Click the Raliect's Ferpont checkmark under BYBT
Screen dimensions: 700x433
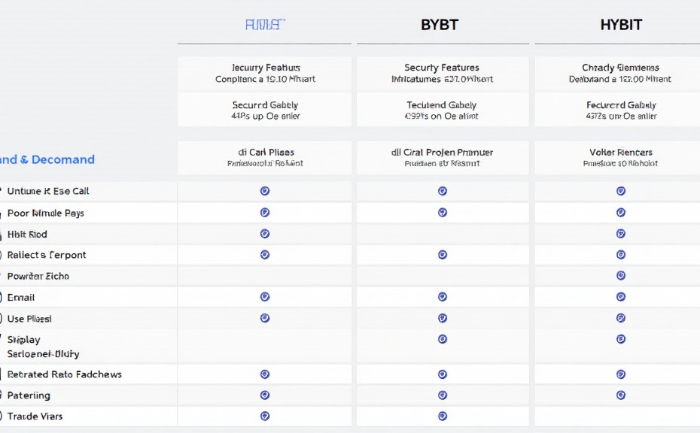point(442,255)
